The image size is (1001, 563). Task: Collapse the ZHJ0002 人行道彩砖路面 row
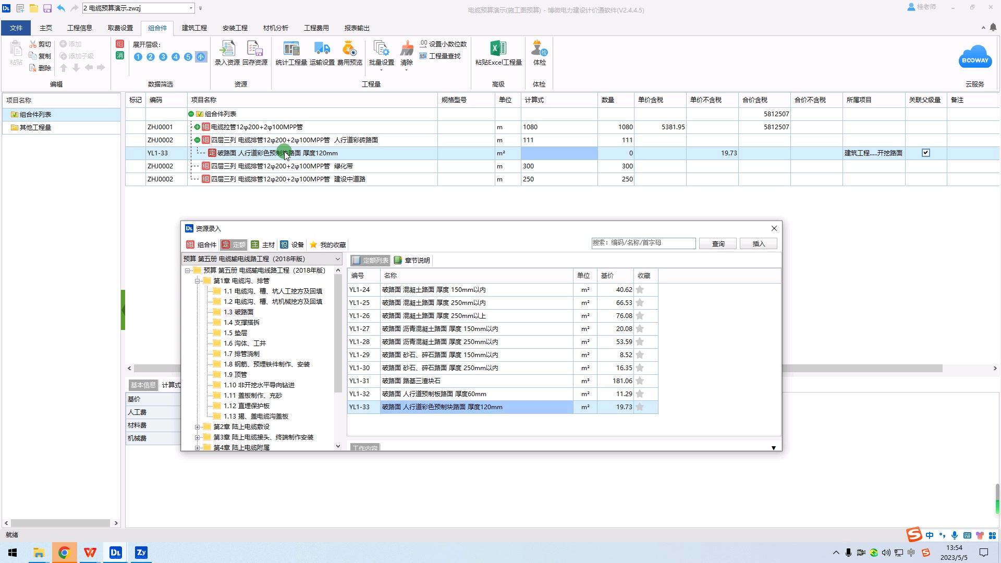tap(197, 140)
